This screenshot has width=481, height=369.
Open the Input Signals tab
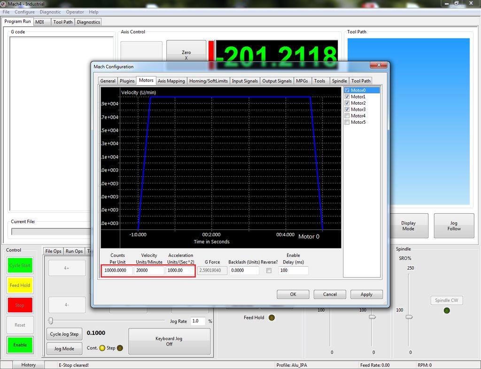tap(244, 81)
